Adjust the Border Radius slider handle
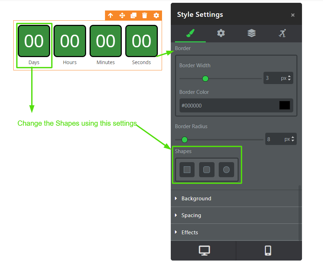The width and height of the screenshot is (323, 277). tap(184, 140)
